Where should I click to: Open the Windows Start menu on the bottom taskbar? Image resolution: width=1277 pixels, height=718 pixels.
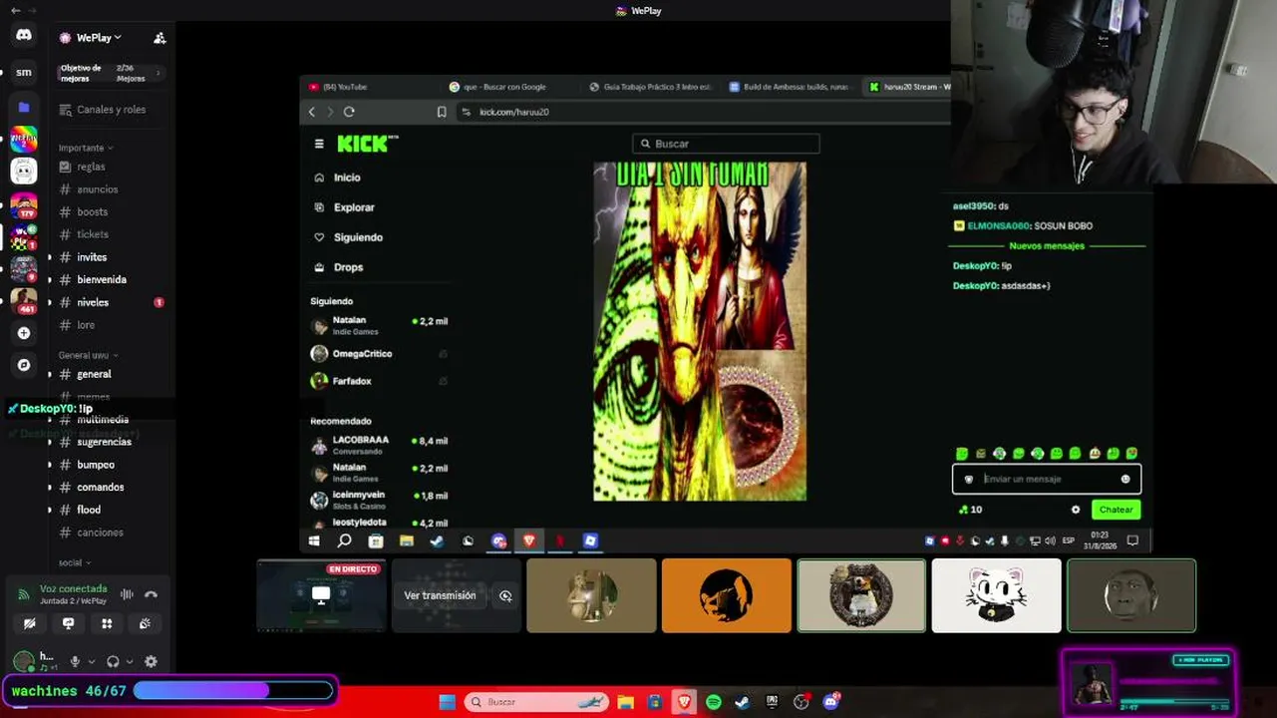(448, 702)
